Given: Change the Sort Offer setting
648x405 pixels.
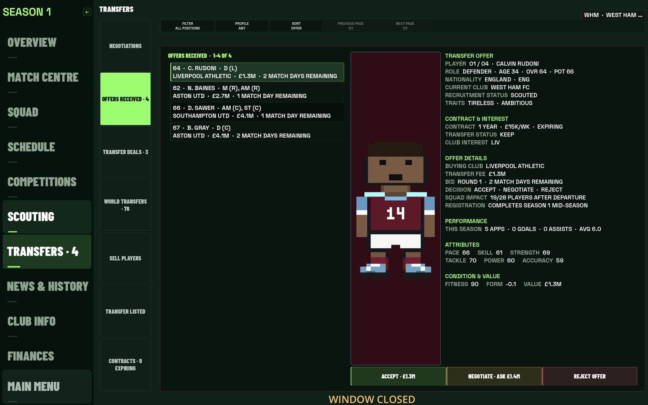Looking at the screenshot, I should click(x=296, y=26).
